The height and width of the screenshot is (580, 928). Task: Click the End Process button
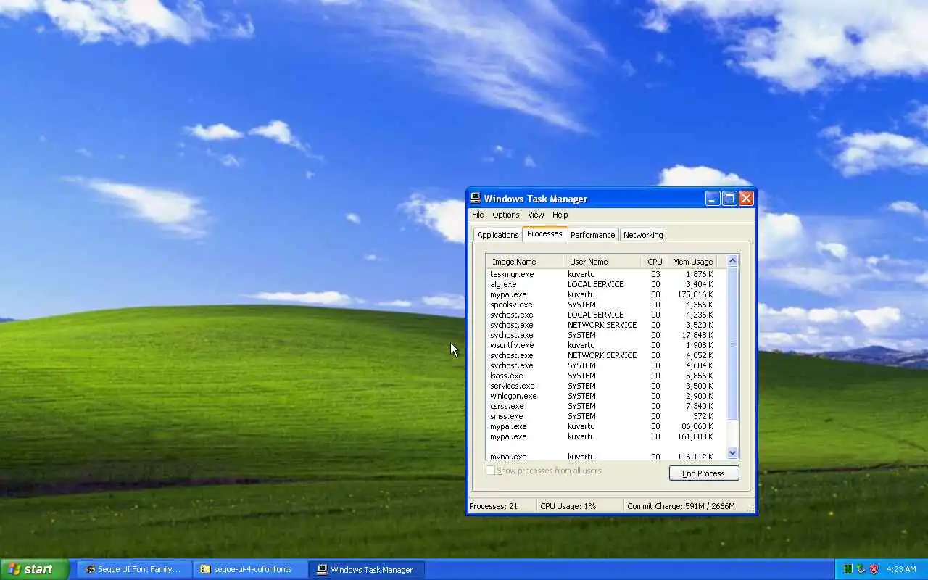(704, 473)
